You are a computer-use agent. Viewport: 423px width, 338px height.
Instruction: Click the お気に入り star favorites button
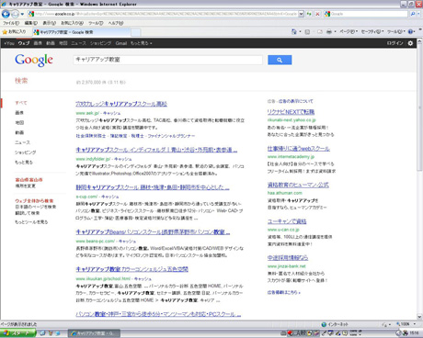[14, 32]
